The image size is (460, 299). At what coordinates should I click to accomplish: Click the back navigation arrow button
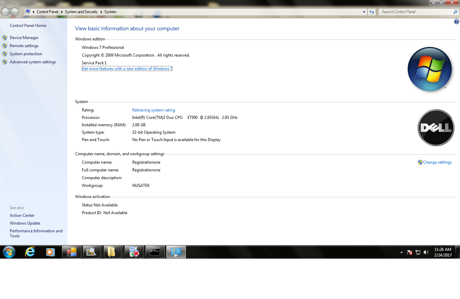[x=5, y=12]
